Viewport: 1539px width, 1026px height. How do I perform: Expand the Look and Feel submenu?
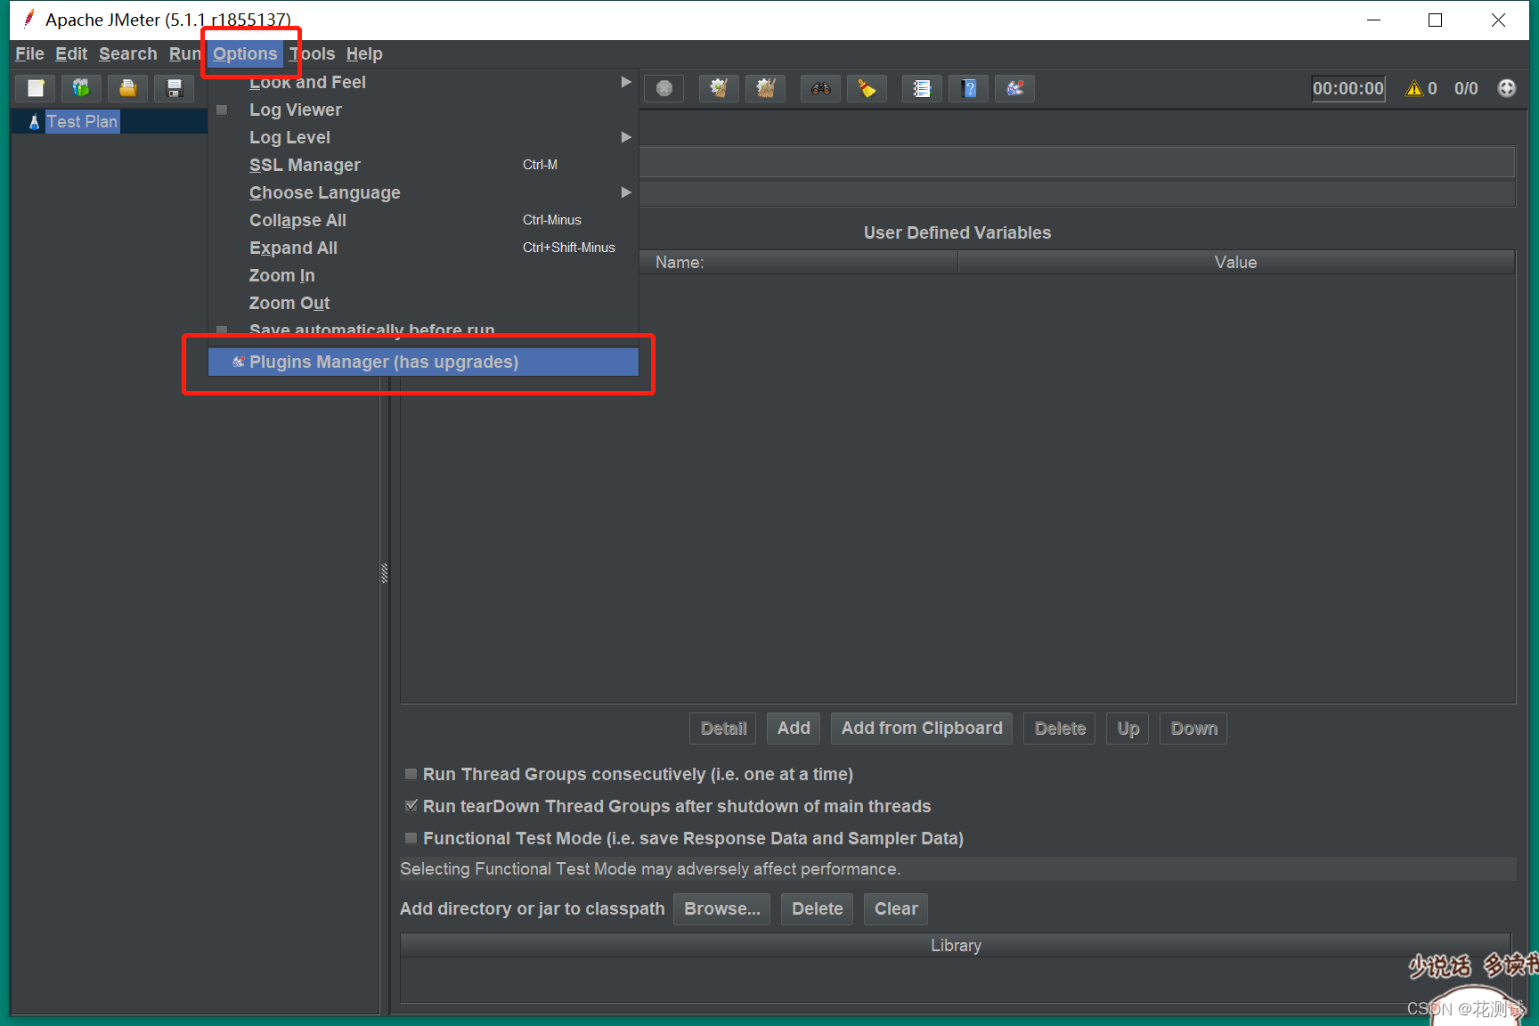click(424, 82)
